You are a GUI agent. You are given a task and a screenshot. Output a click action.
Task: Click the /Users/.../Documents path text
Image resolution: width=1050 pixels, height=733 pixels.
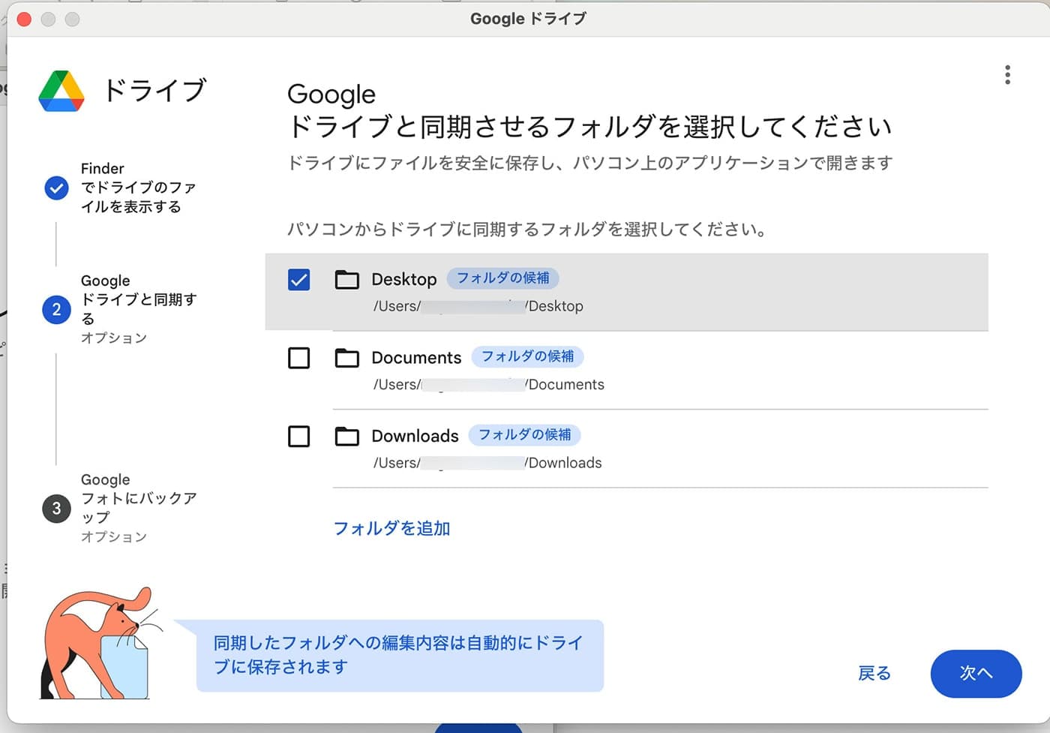(x=489, y=384)
